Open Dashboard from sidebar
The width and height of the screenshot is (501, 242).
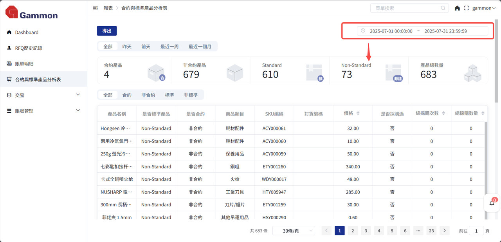tap(27, 33)
